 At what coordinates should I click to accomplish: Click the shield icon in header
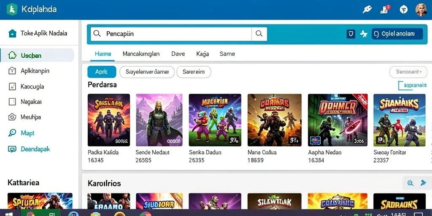(404, 10)
